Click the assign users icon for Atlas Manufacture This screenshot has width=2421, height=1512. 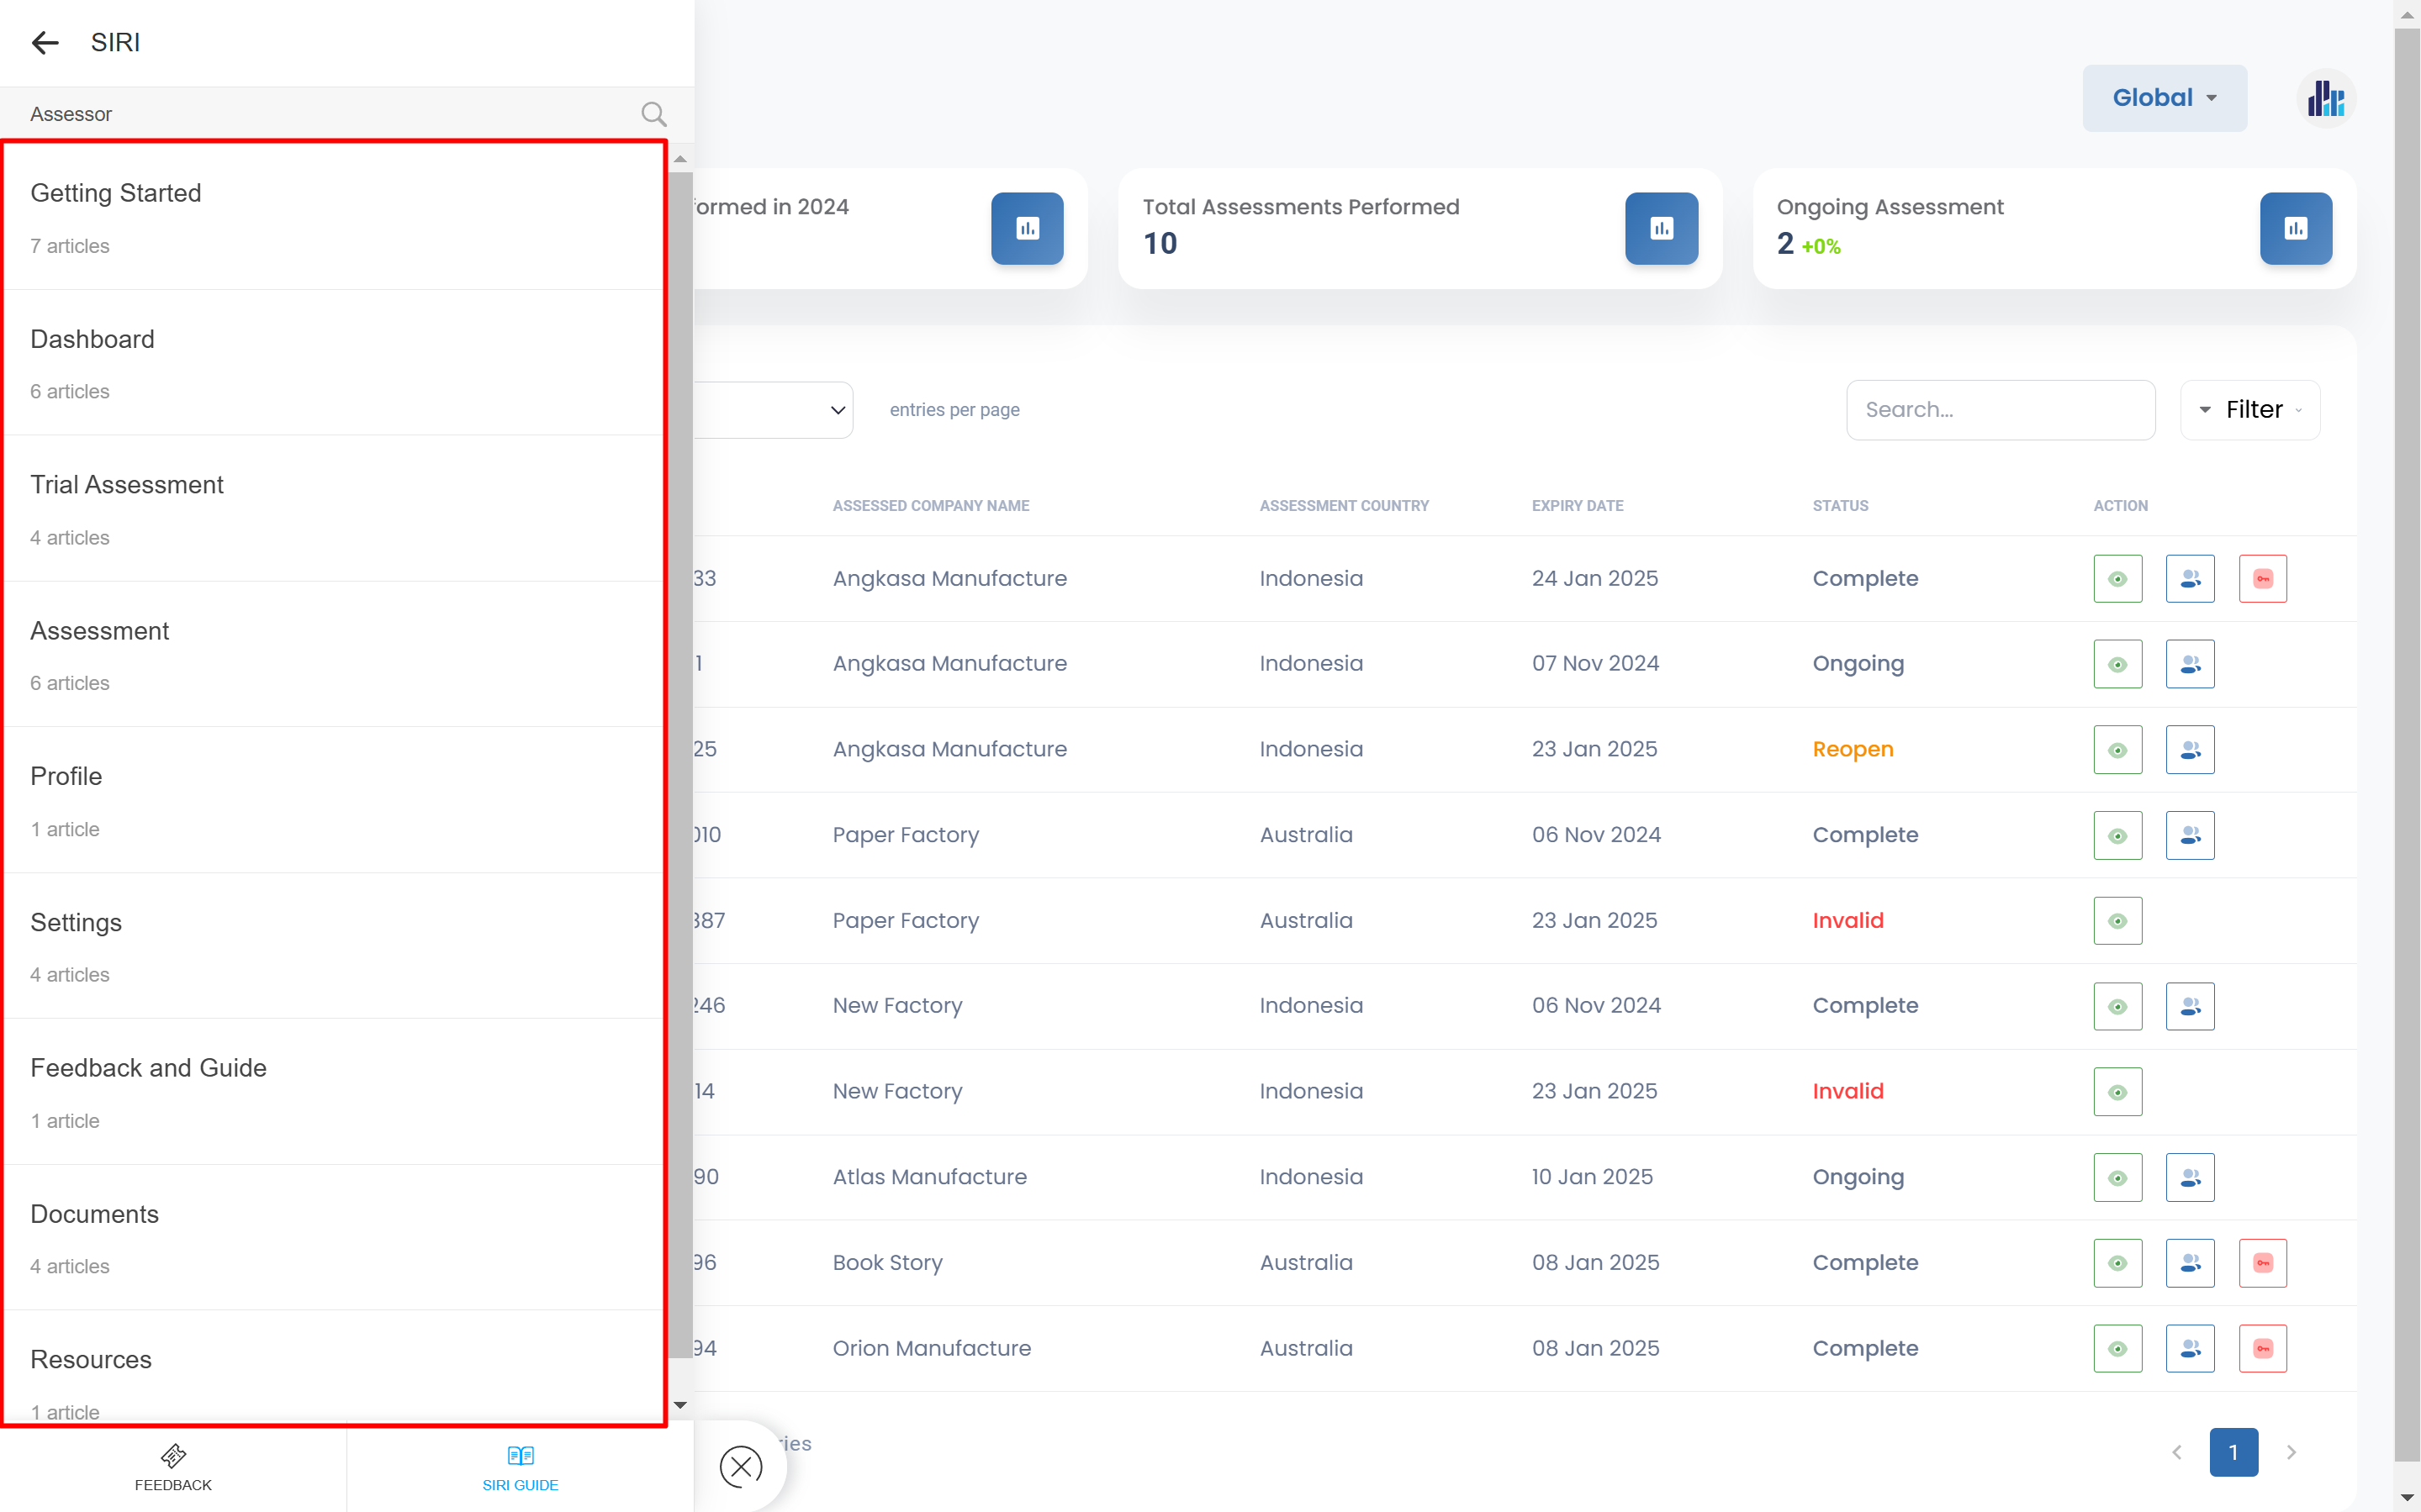pos(2189,1177)
